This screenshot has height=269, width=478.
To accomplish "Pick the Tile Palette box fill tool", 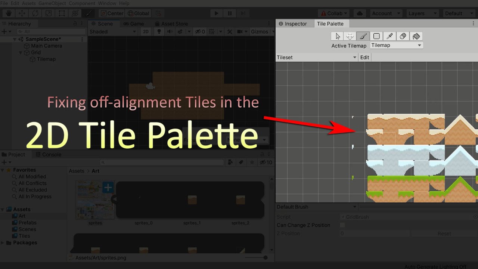I will 376,36.
